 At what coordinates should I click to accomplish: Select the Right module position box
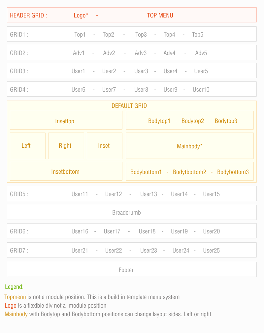[66, 146]
